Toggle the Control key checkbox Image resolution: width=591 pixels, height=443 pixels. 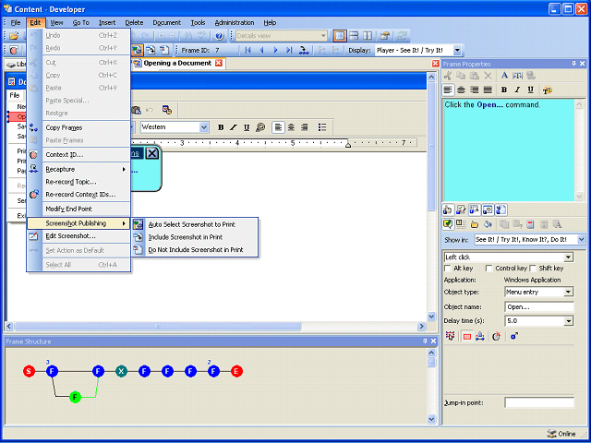click(488, 269)
